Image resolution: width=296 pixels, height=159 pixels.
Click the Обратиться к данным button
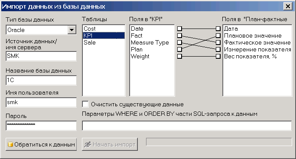[41, 144]
